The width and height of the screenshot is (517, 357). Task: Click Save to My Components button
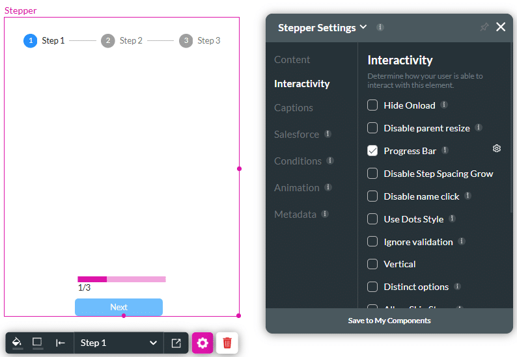(x=389, y=321)
